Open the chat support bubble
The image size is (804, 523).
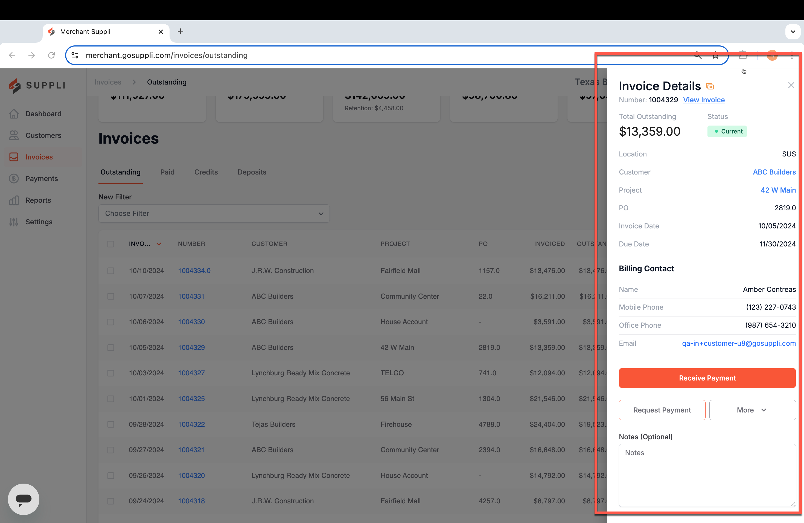[x=24, y=499]
